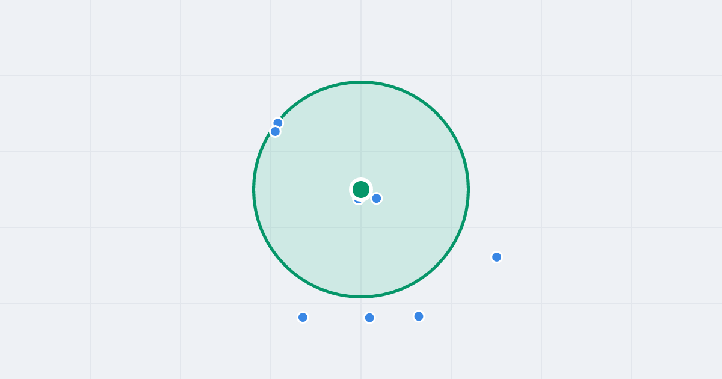Pick the leftmost blue dot below the circle
The image size is (722, 379).
(303, 318)
